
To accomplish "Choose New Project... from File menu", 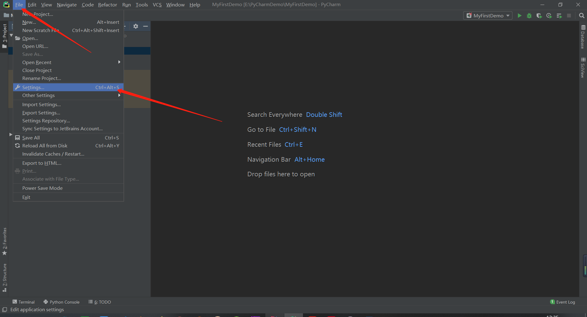I will pyautogui.click(x=68, y=14).
